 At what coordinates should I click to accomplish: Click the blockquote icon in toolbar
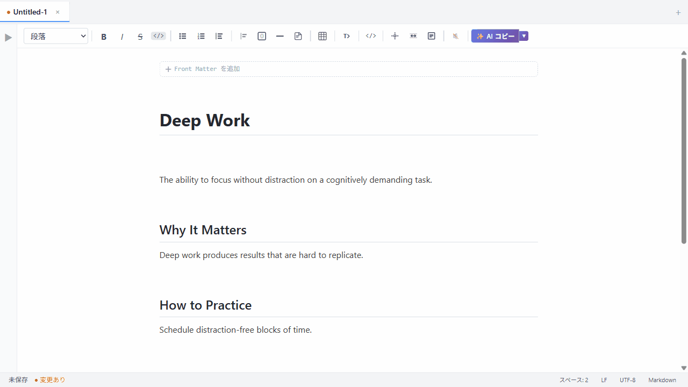click(243, 36)
